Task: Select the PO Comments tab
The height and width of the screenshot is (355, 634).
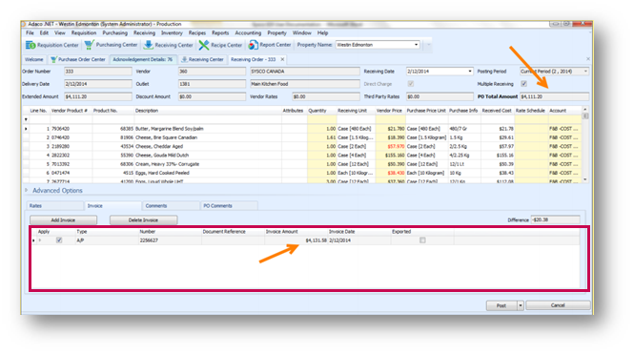Action: [x=229, y=205]
